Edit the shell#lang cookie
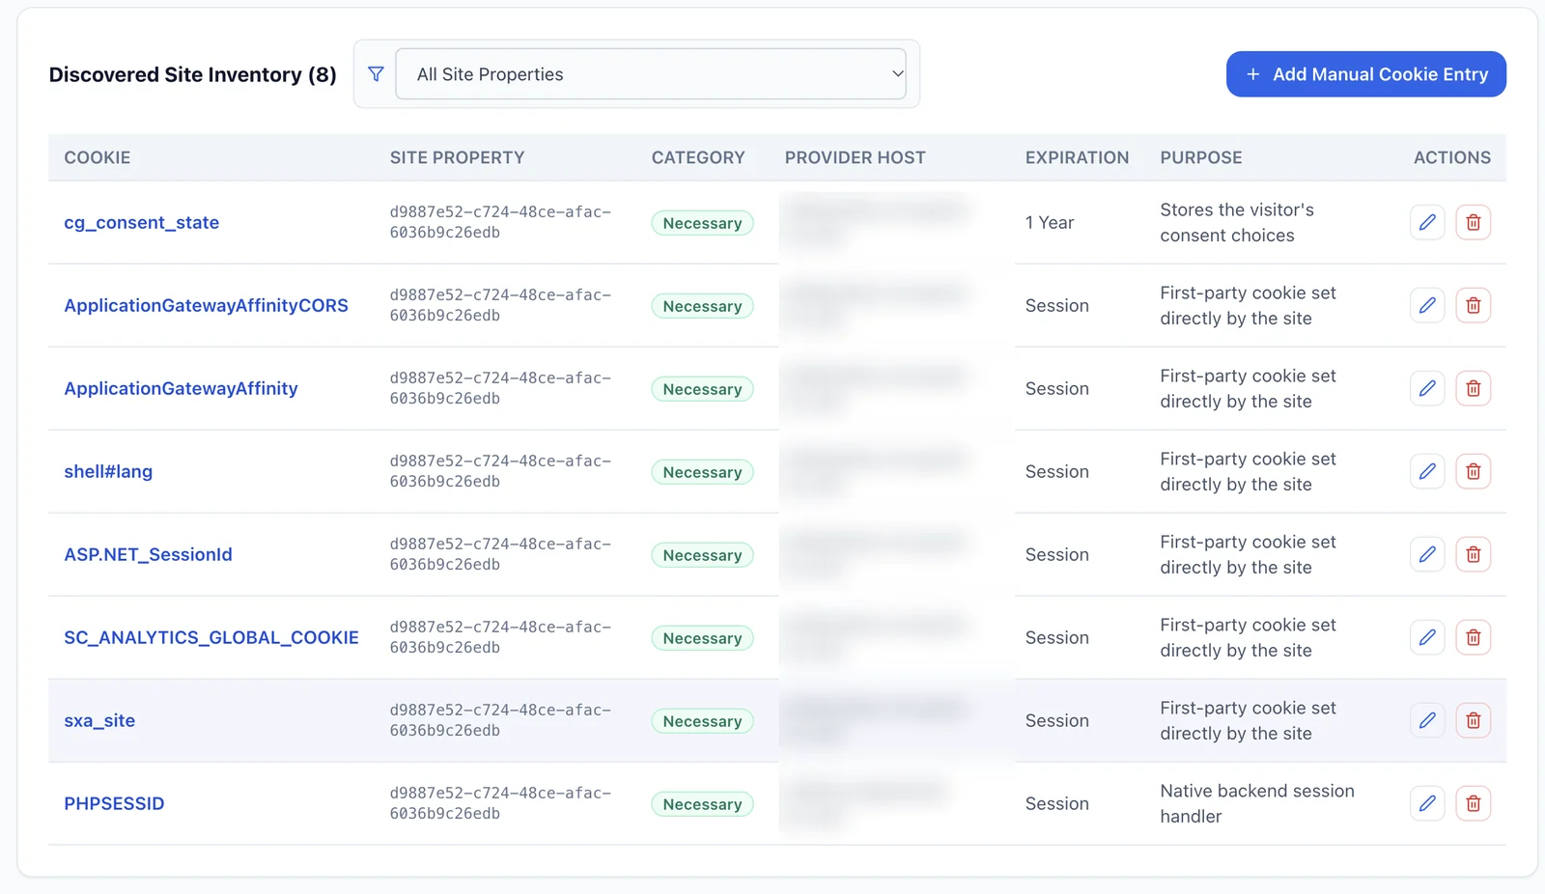This screenshot has width=1545, height=894. [1427, 471]
